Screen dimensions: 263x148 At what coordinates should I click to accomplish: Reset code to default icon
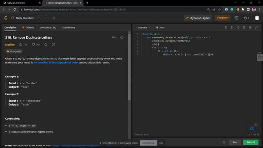tap(238, 28)
